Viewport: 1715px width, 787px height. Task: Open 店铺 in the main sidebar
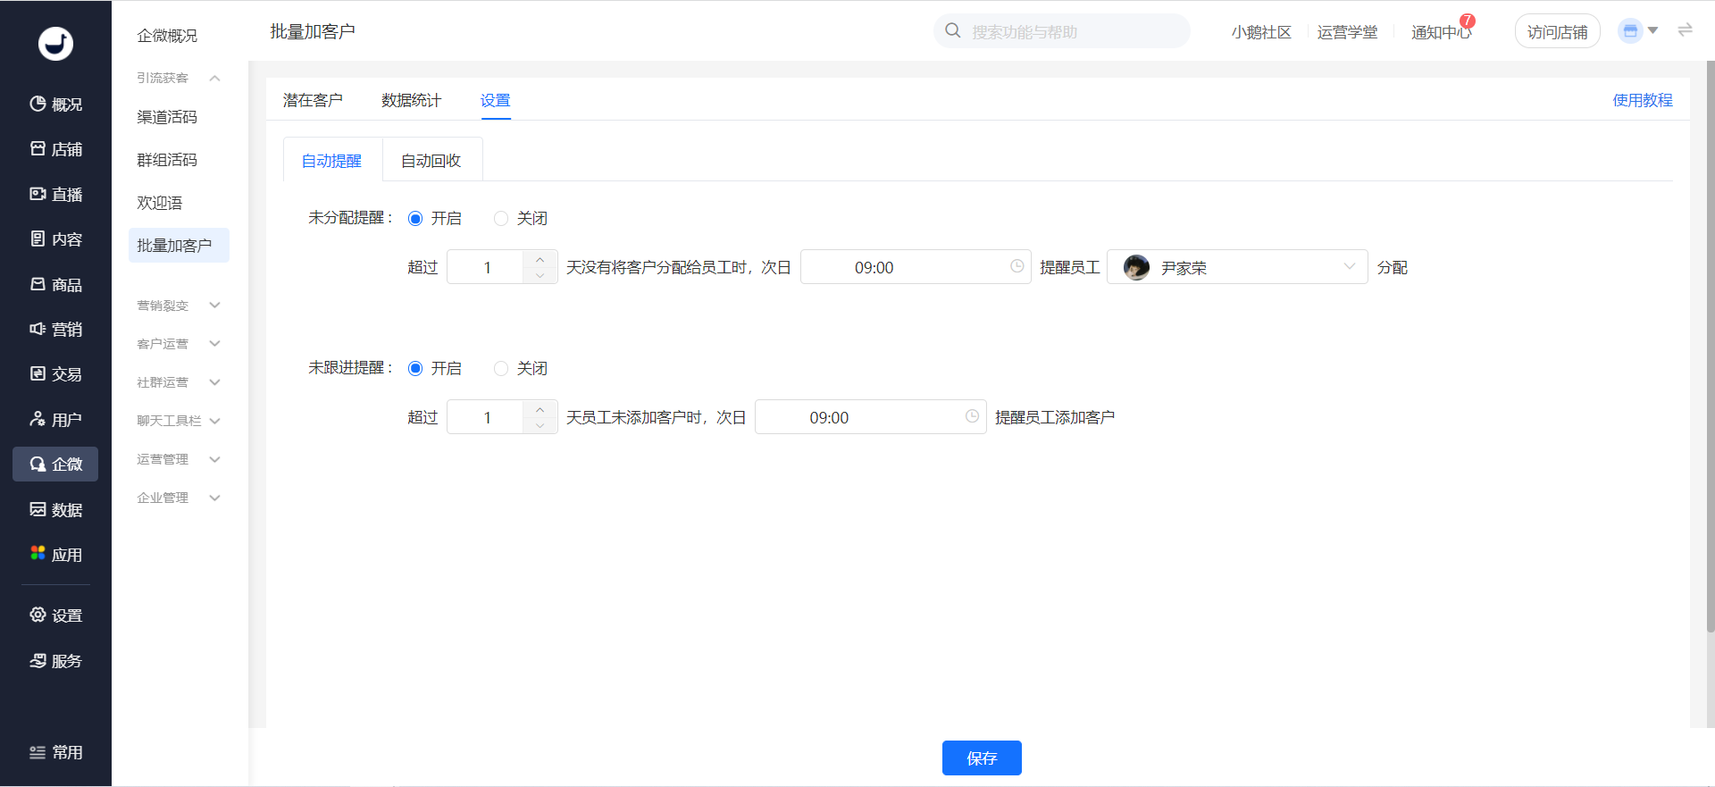coord(55,149)
